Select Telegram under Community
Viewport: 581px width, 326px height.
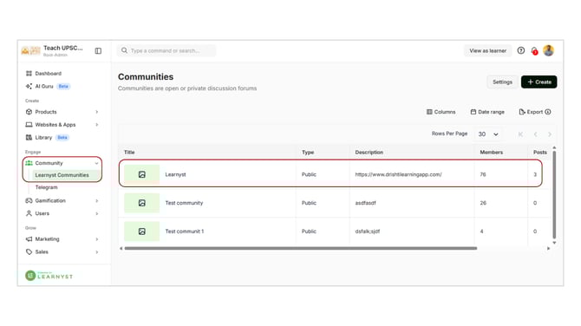(x=46, y=187)
